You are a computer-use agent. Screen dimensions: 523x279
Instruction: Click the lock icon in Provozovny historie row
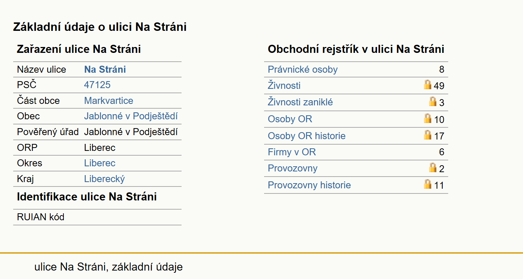(427, 184)
